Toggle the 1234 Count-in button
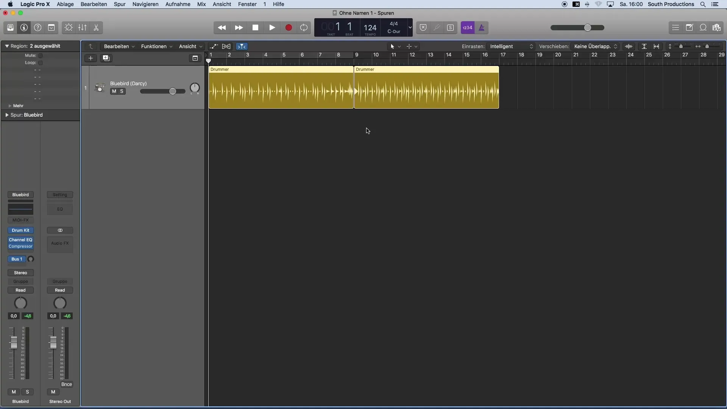The image size is (727, 409). point(468,28)
